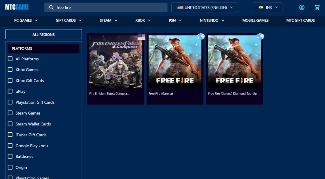This screenshot has width=325, height=179.
Task: Click globe badge on Diamond Top-Up card
Action: pyautogui.click(x=260, y=36)
